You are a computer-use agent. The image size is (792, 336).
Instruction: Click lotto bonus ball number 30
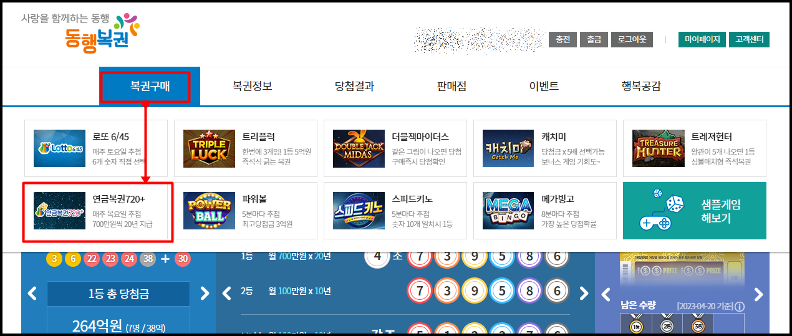183,259
